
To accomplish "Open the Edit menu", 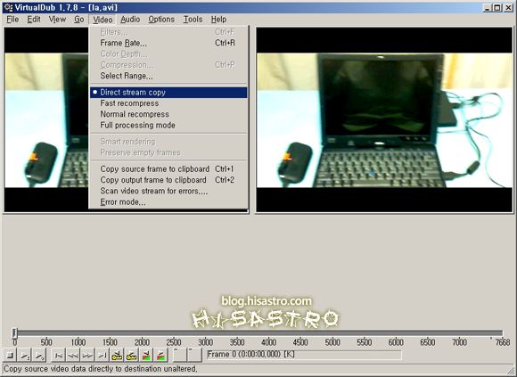I will [x=34, y=20].
